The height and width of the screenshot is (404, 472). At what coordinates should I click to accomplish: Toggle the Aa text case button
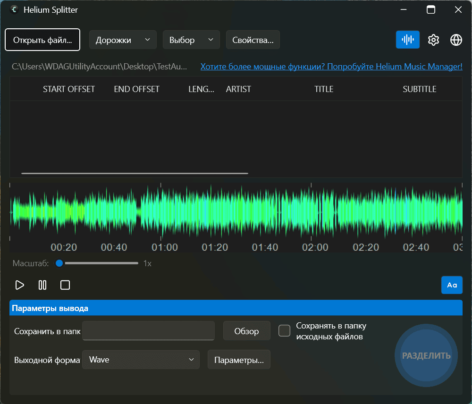(452, 285)
